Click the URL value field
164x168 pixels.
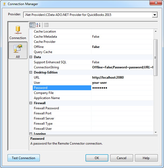(x=122, y=78)
